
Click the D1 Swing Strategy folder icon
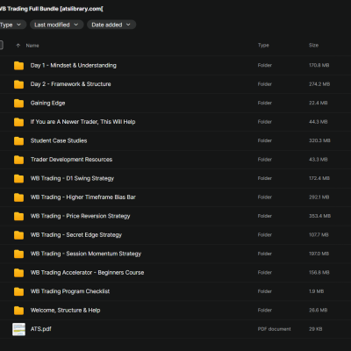[x=18, y=178]
